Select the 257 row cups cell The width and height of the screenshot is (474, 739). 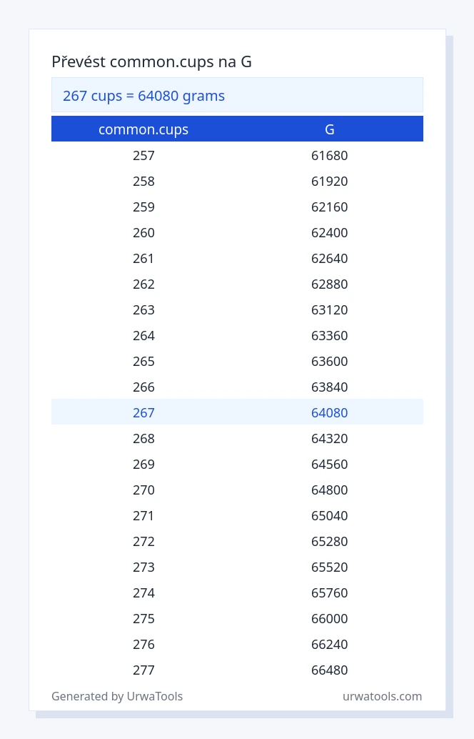[x=143, y=156]
